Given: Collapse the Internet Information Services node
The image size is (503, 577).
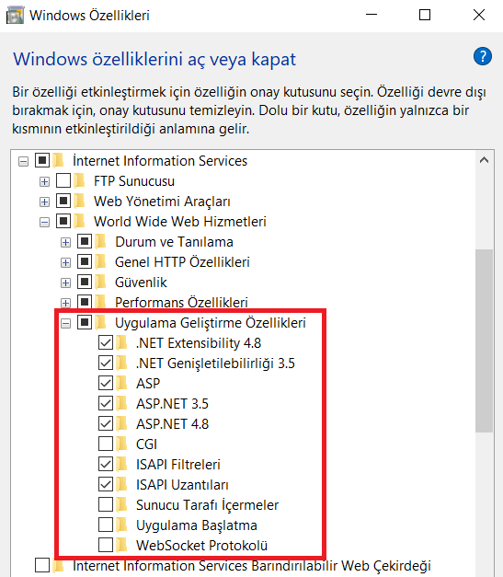Looking at the screenshot, I should 23,162.
